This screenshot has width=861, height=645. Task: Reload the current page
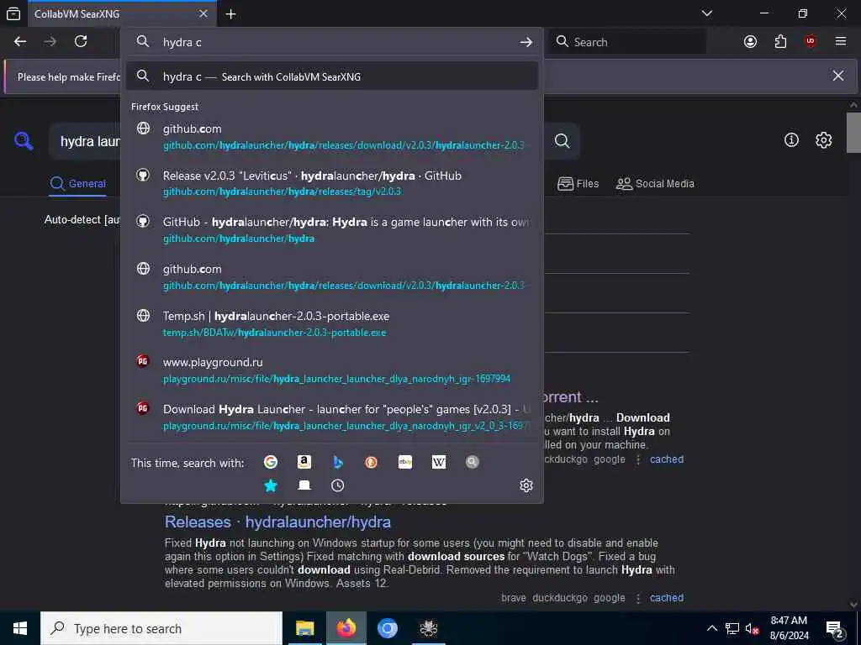click(81, 42)
